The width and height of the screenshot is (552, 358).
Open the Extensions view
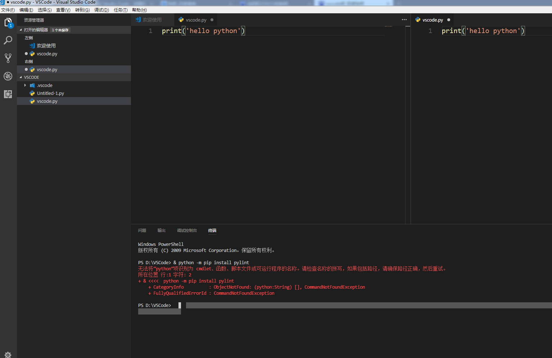point(8,94)
